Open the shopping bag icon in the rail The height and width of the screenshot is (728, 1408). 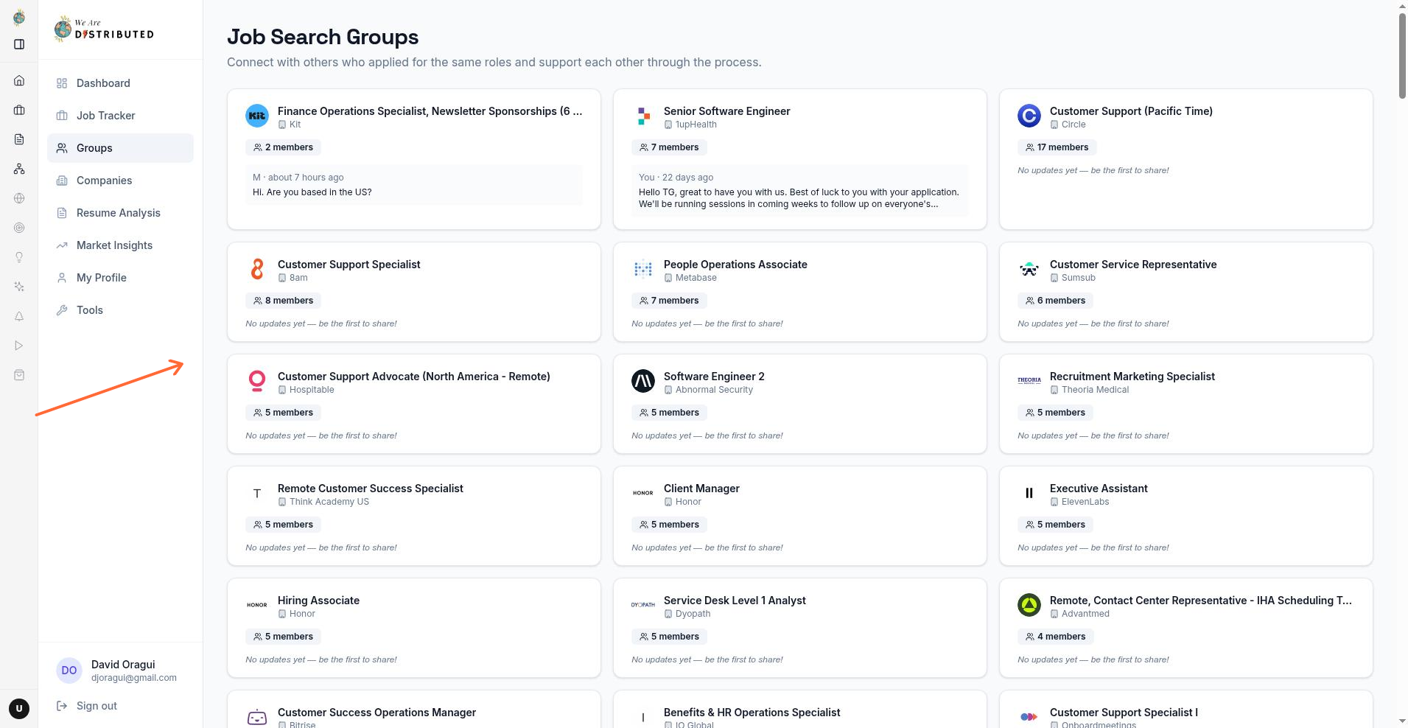(x=19, y=375)
